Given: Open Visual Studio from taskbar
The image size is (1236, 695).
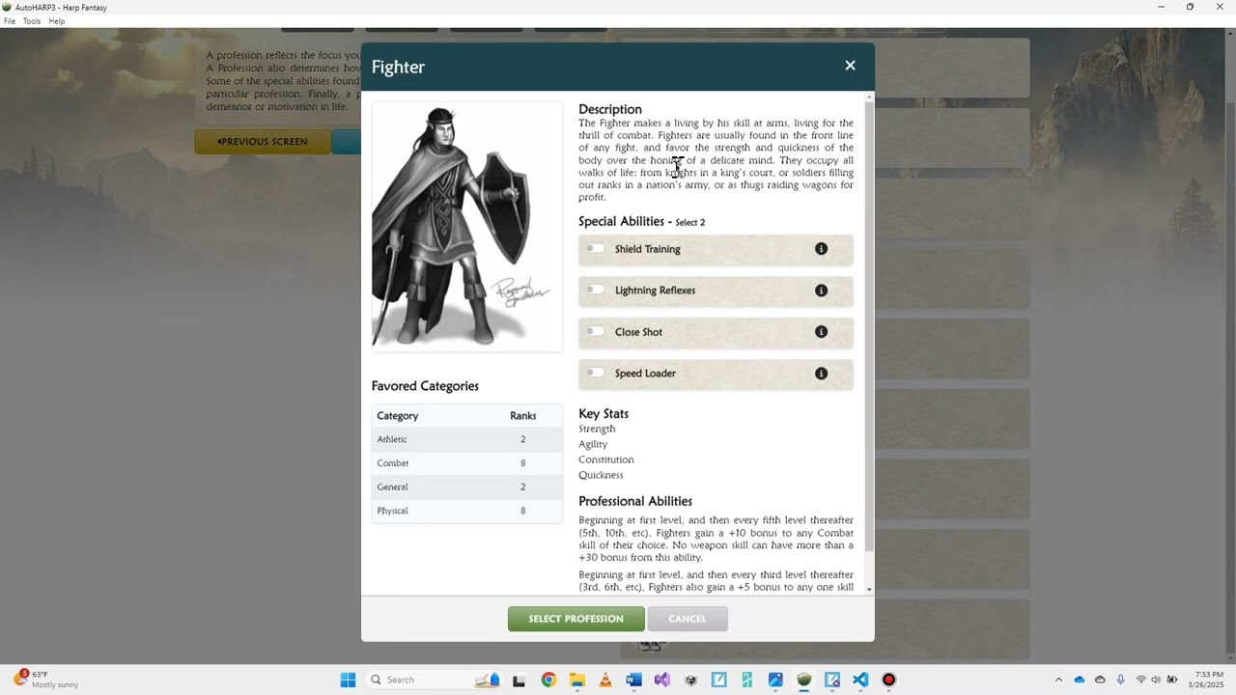Looking at the screenshot, I should tap(662, 680).
